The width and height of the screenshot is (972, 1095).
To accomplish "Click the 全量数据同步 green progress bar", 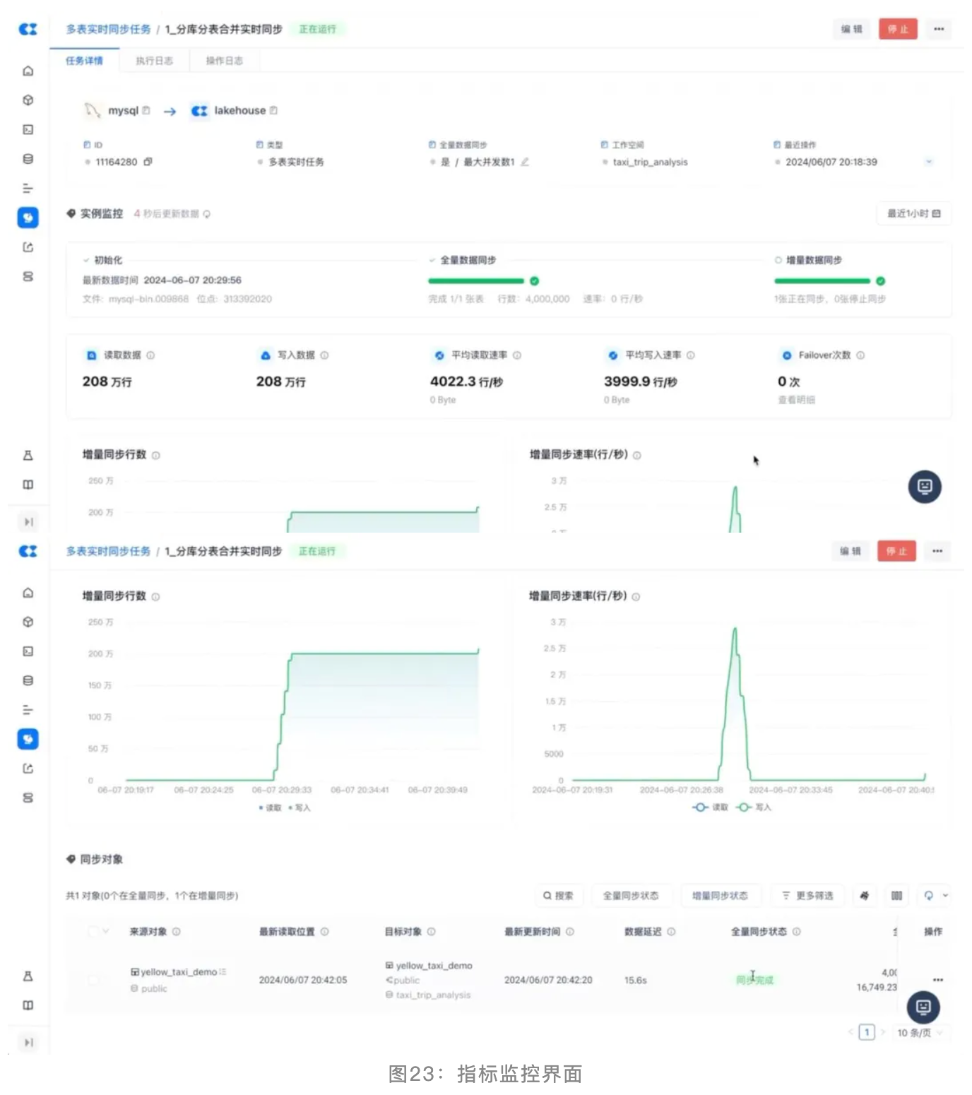I will click(476, 281).
